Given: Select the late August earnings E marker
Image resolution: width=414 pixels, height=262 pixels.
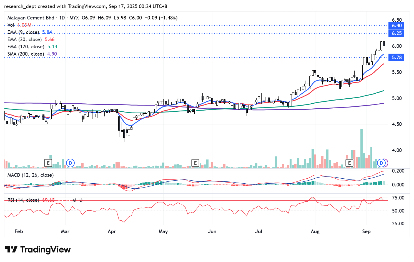Looking at the screenshot, I should (x=349, y=163).
